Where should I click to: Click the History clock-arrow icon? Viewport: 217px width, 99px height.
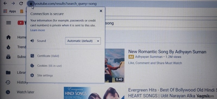(x=8, y=82)
